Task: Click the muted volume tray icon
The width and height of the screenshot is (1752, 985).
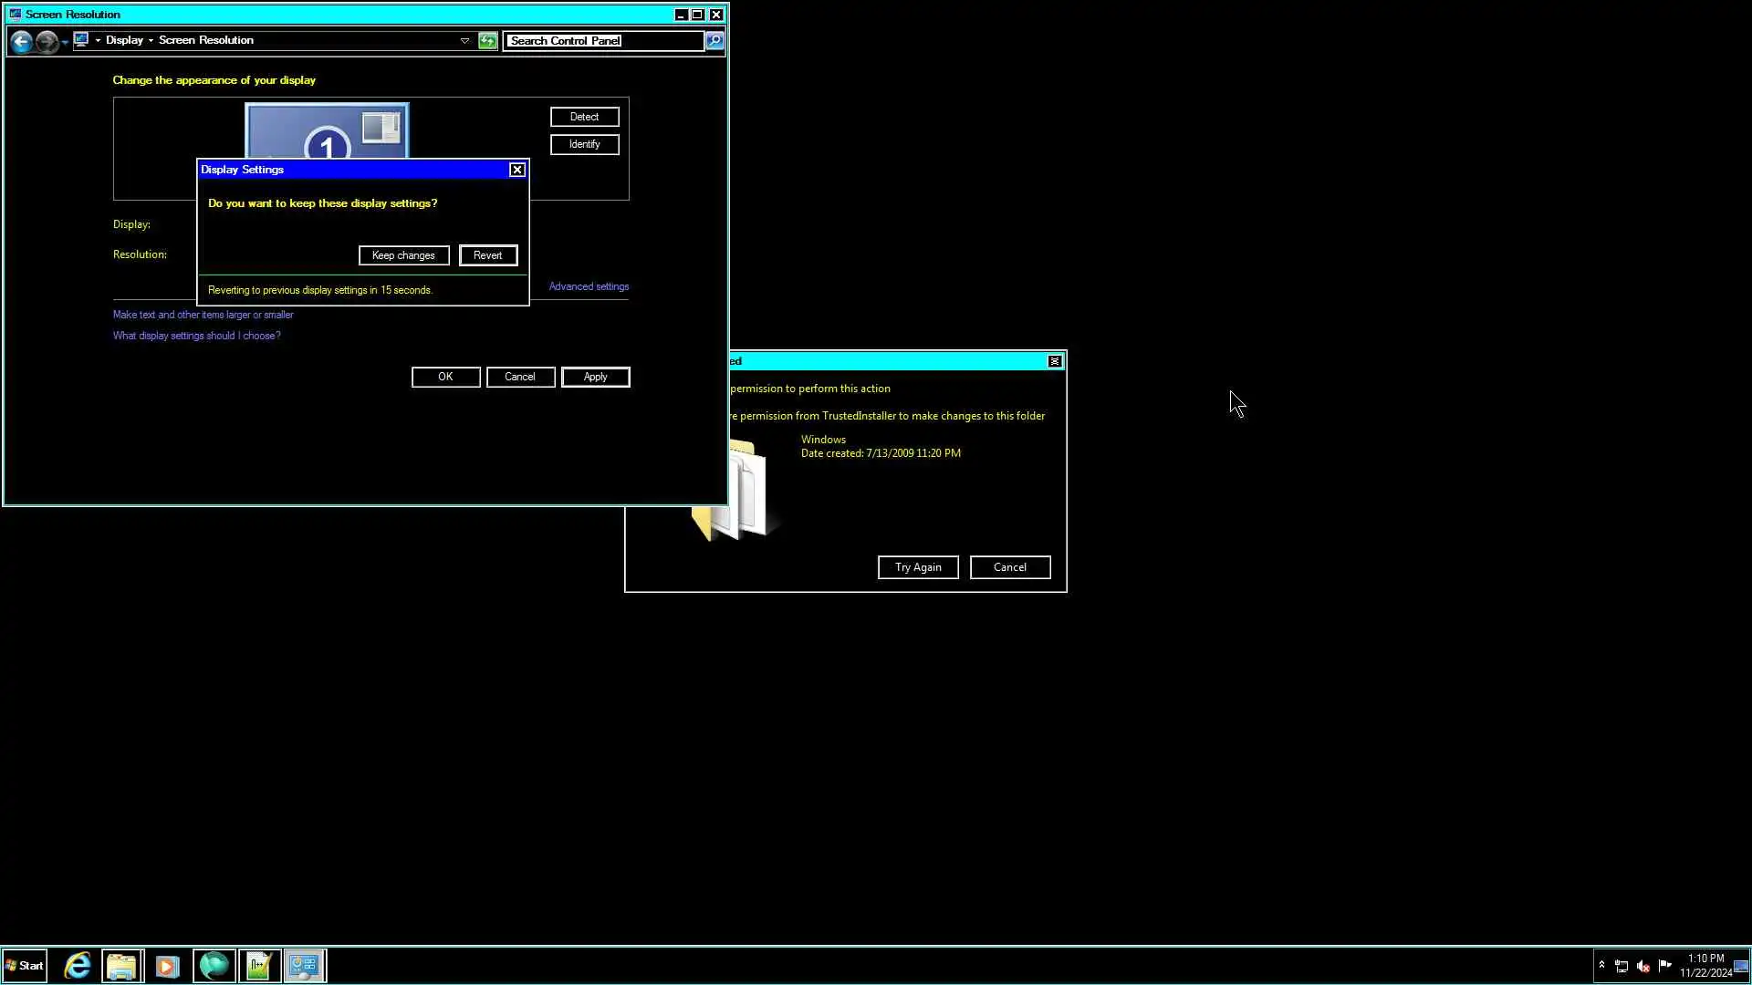Action: click(x=1643, y=966)
